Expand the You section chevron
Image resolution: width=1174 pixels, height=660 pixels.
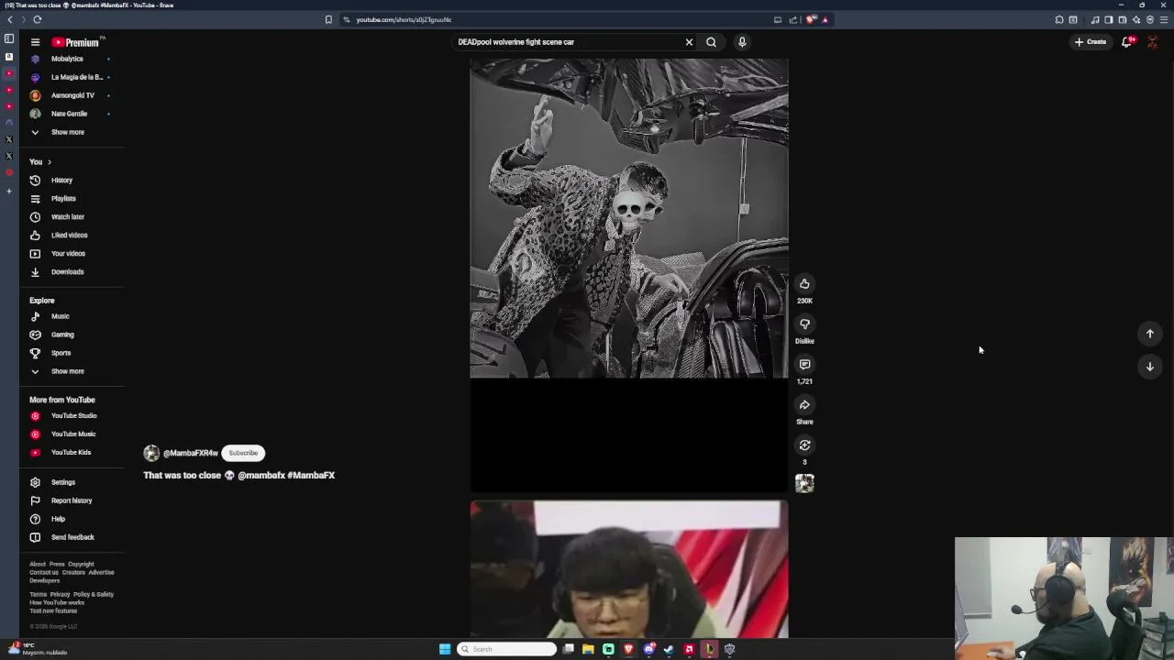coord(50,162)
